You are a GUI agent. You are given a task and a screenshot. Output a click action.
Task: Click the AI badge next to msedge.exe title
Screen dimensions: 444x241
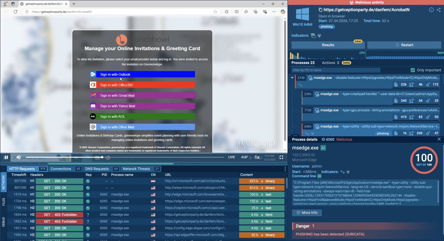pos(323,148)
